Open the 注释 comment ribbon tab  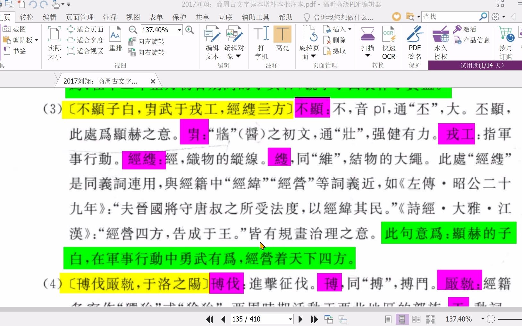pos(110,17)
